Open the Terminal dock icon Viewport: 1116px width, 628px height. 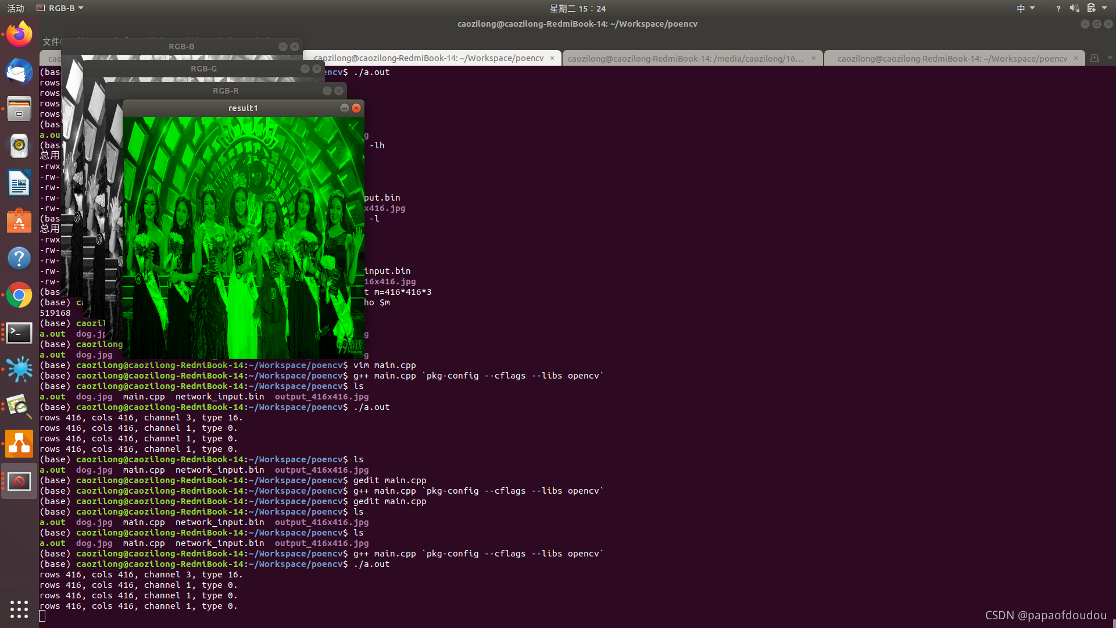[x=19, y=333]
